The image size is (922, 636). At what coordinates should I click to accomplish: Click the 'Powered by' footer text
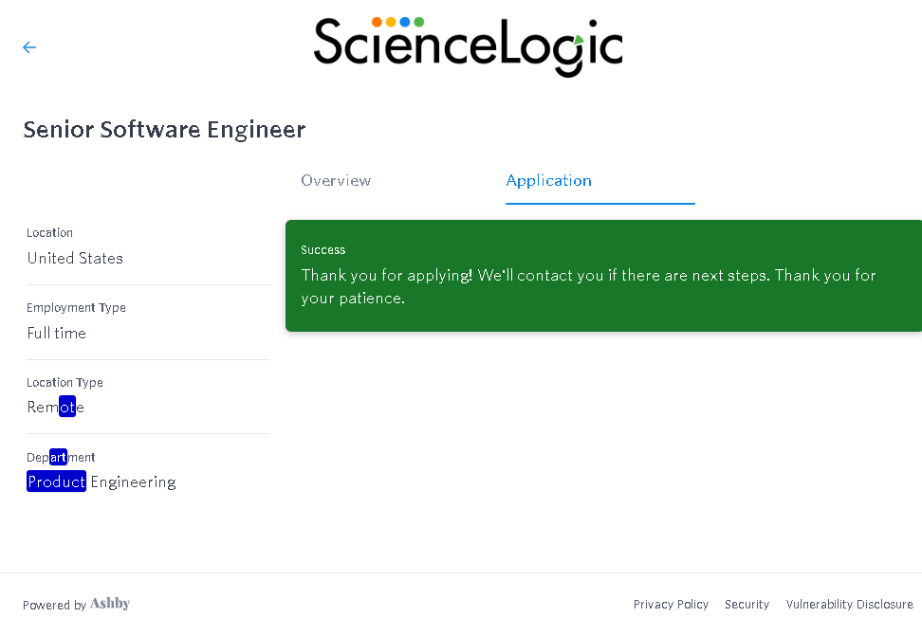[x=54, y=605]
